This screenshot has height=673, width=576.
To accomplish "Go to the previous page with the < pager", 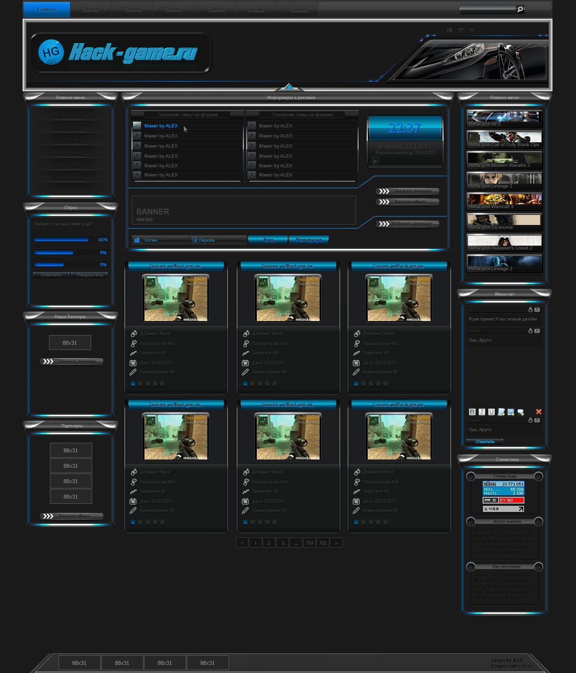I will coord(242,543).
